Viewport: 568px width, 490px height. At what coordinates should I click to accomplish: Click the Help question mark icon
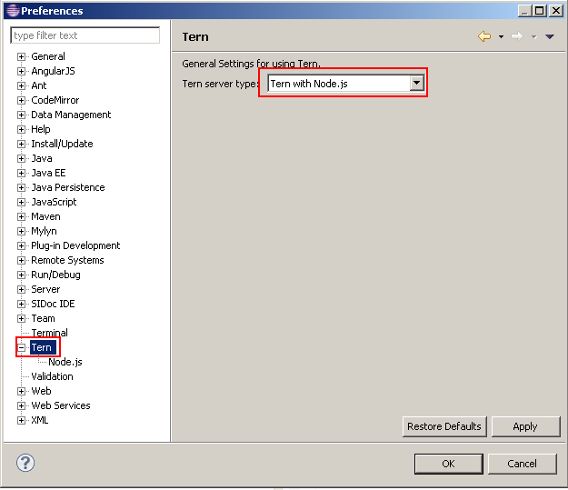(25, 464)
